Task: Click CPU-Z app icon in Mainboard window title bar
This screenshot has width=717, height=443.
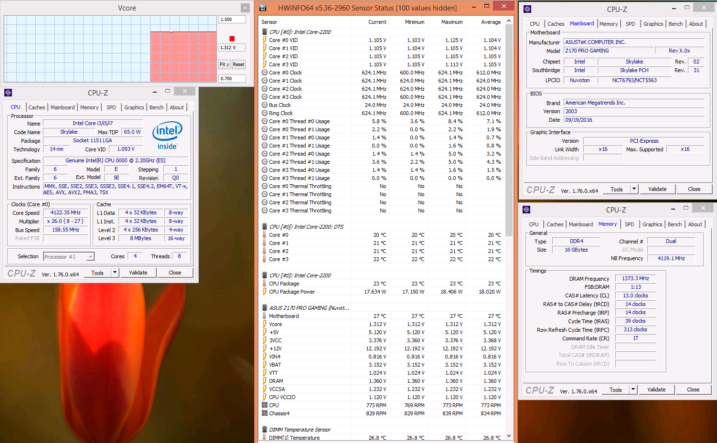Action: click(527, 9)
